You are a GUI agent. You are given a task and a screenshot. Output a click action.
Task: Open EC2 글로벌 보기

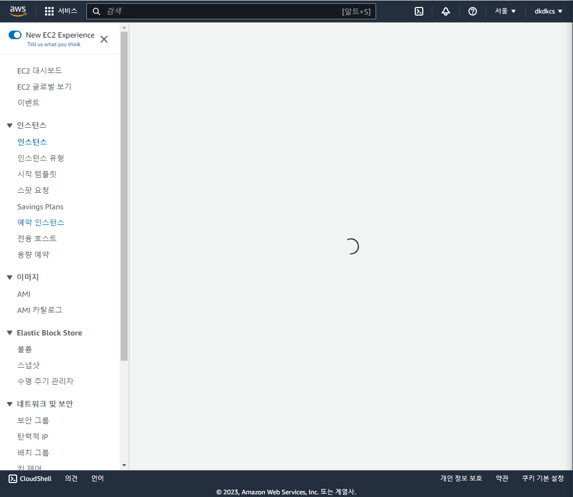coord(44,86)
